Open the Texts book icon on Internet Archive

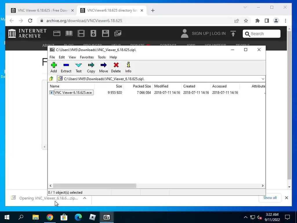[69, 33]
